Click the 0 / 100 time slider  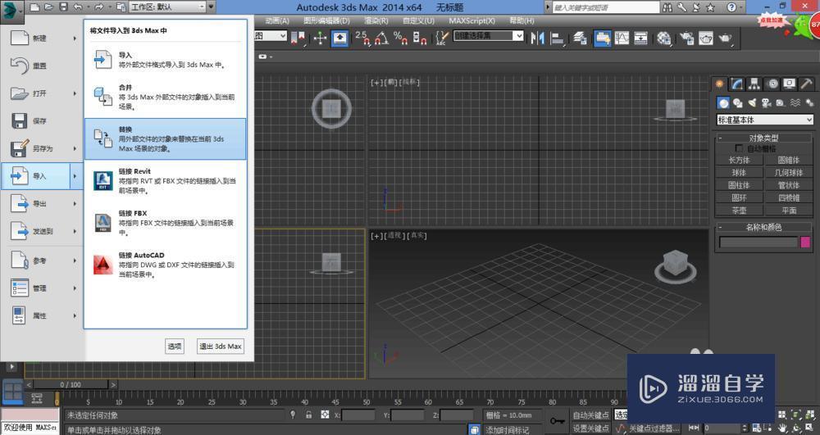(71, 384)
